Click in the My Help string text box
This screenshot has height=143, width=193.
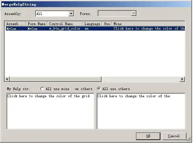tap(50, 111)
